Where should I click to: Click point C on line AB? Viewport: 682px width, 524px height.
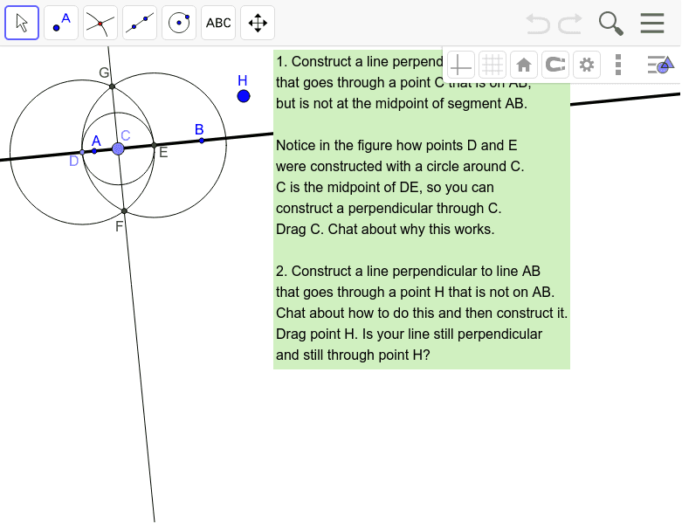pyautogui.click(x=118, y=148)
